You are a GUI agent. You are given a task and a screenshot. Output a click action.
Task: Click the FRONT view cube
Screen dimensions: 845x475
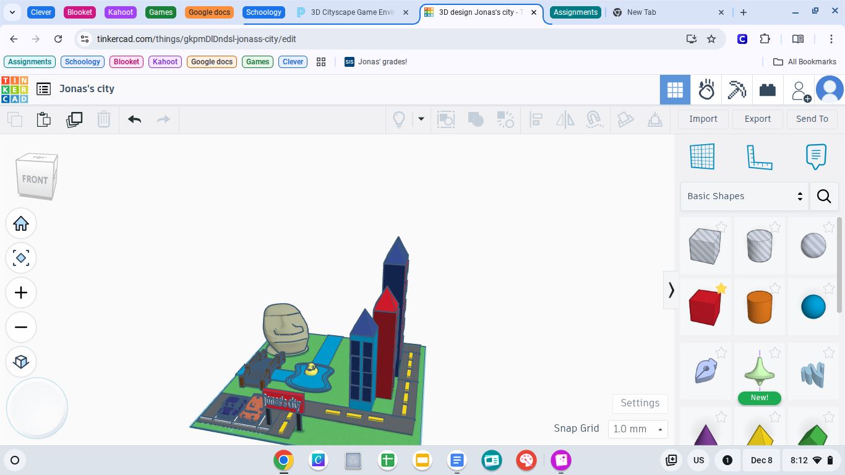click(x=36, y=178)
